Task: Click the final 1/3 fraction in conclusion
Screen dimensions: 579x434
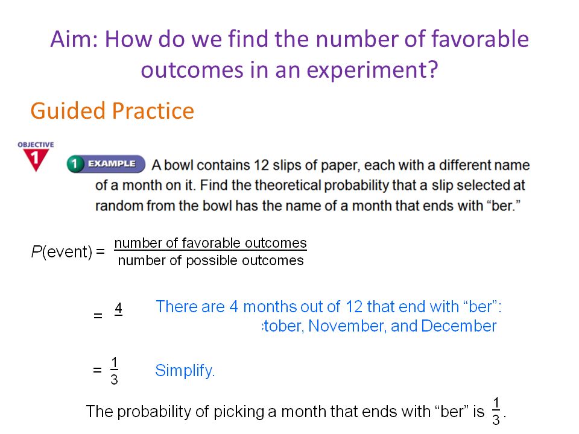Action: point(496,411)
